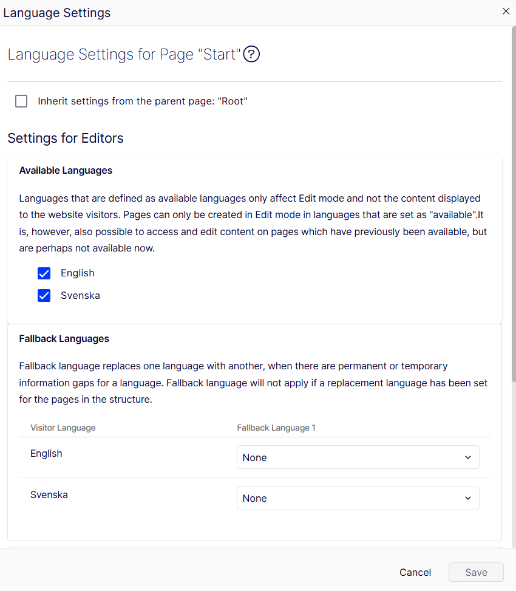
Task: Uncheck the English available language checkbox
Action: (44, 273)
